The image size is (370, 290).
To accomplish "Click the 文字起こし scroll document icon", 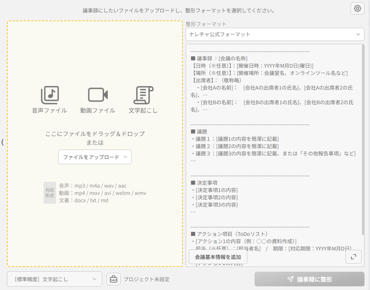I will [x=143, y=95].
